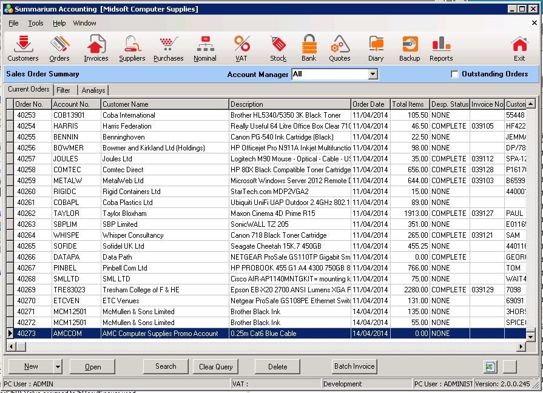Click the grid's vertical scroll down arrow

pos(530,336)
